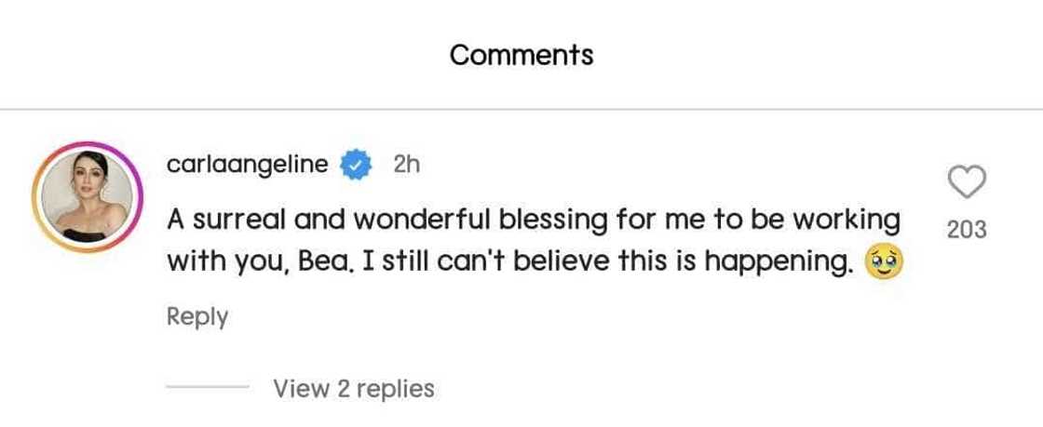Click the teary-eyed emoji in the comment
1043x427 pixels.
[885, 262]
